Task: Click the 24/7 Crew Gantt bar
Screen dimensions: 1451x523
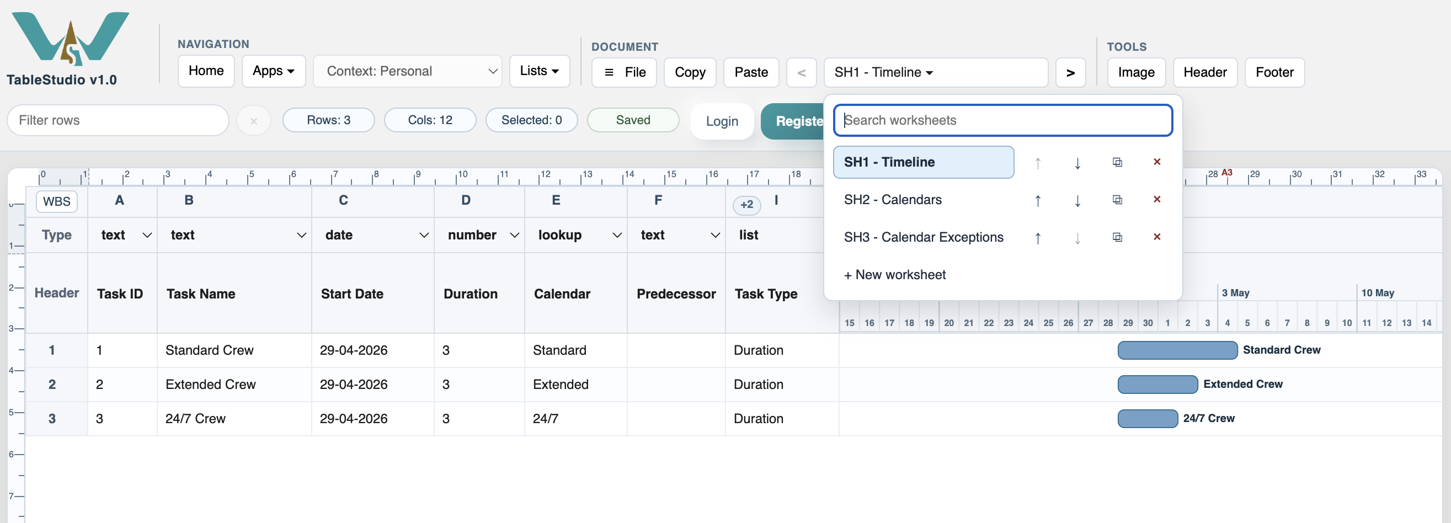Action: coord(1148,419)
